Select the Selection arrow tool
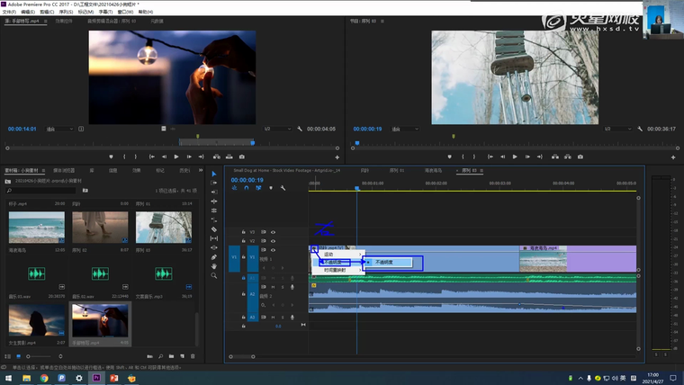Viewport: 684px width, 385px height. 214,174
